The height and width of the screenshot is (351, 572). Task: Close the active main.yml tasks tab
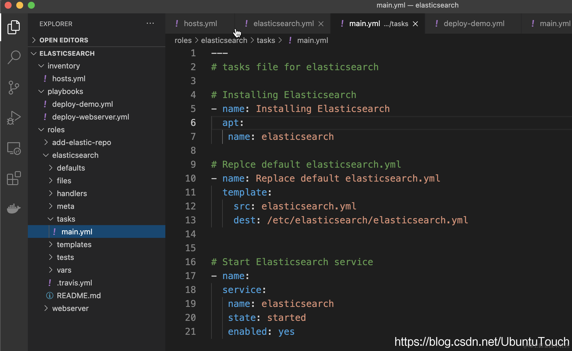(415, 24)
